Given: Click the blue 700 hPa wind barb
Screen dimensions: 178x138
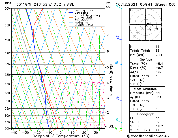Looking at the screenshot, I should tap(119, 99).
